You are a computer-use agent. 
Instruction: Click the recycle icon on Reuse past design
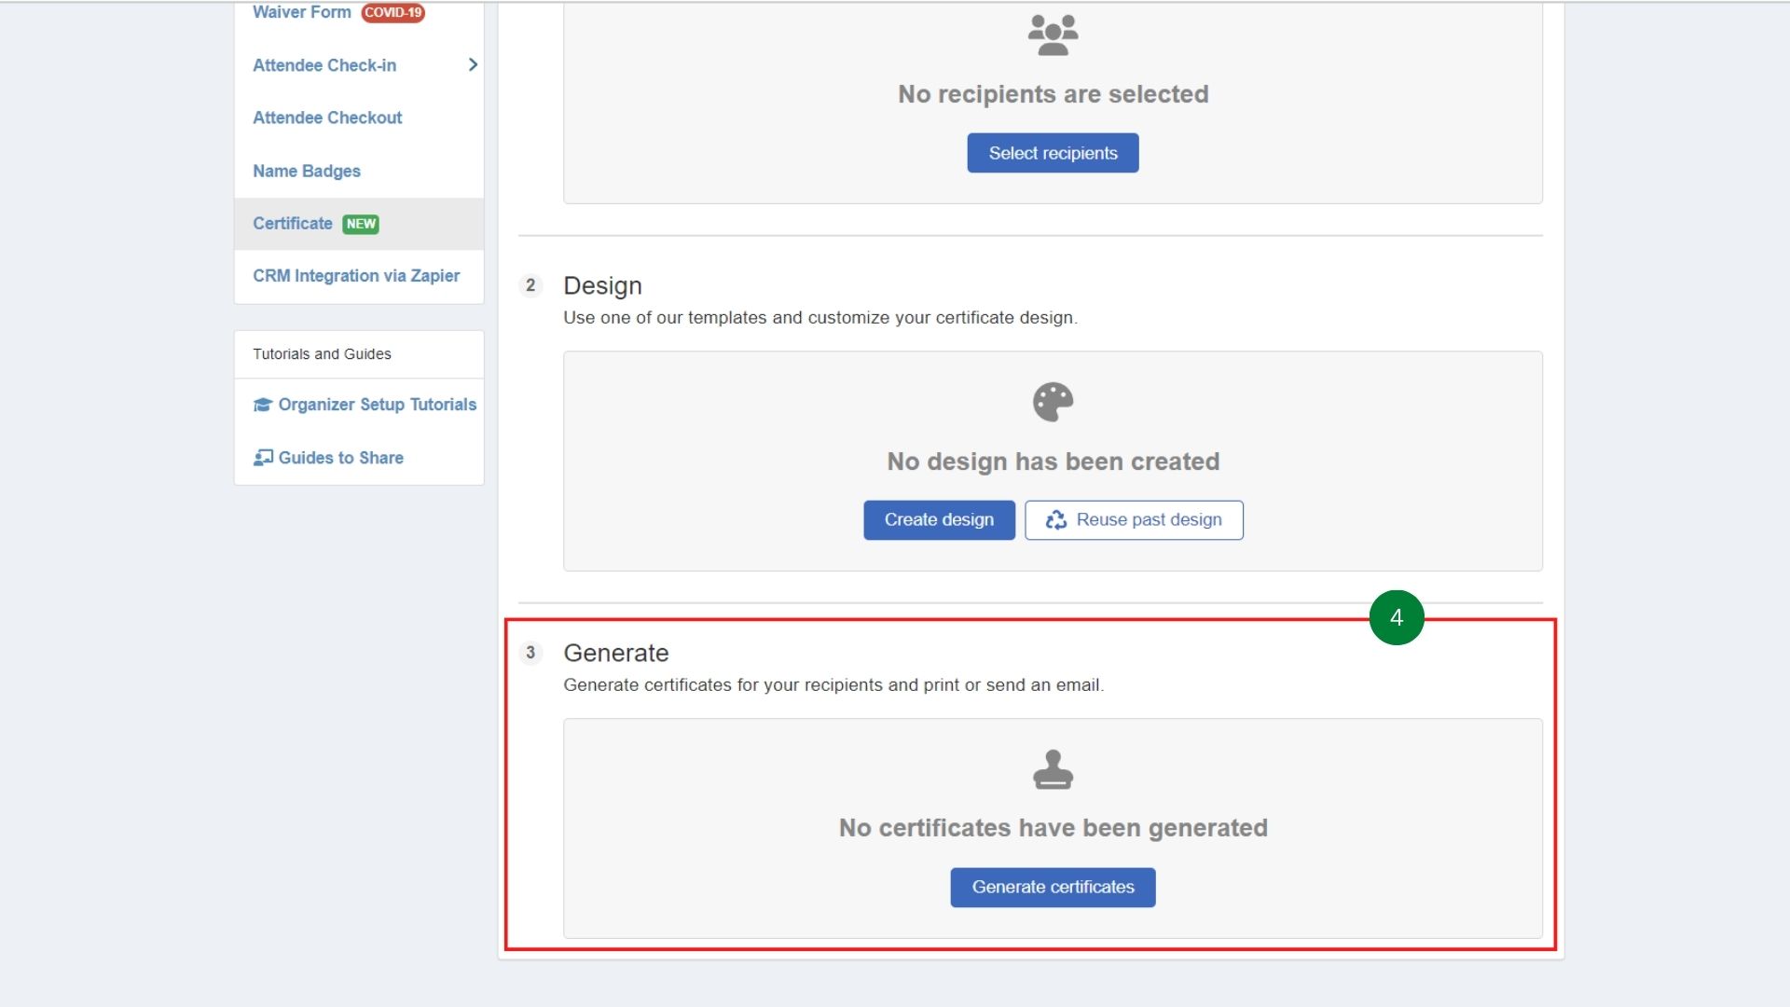point(1055,520)
